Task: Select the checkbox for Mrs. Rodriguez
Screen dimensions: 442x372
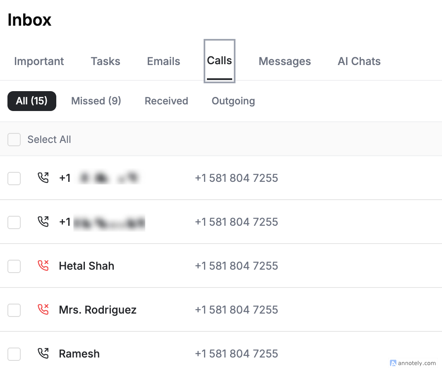Action: pyautogui.click(x=14, y=310)
